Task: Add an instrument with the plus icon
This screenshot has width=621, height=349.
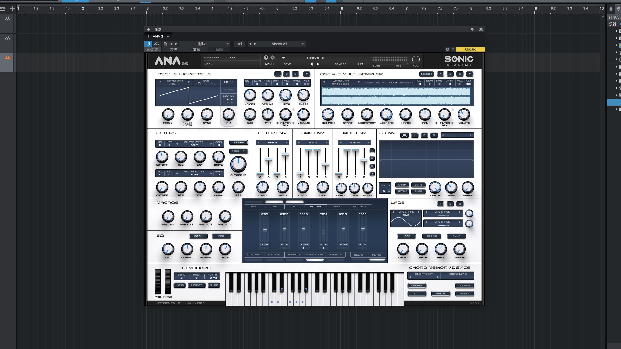Action: click(x=148, y=29)
